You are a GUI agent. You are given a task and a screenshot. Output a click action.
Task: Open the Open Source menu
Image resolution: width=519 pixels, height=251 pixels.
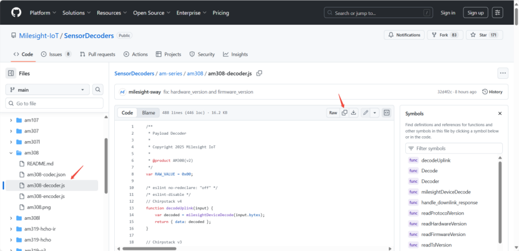click(152, 13)
